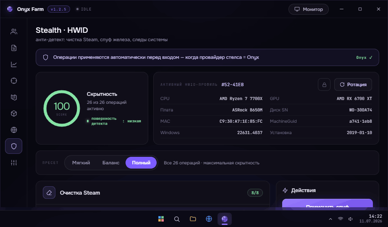Click the 100 score stealth ring
388x227 pixels.
point(62,108)
